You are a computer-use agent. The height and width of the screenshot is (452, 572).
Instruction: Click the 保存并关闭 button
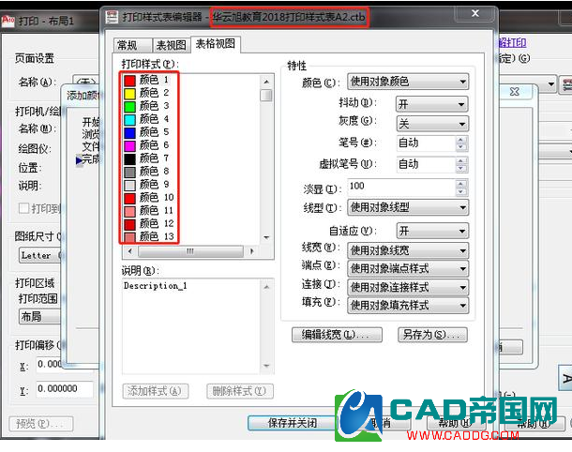tap(292, 423)
